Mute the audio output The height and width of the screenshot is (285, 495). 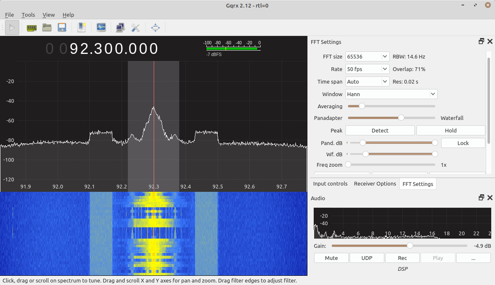[x=331, y=258]
